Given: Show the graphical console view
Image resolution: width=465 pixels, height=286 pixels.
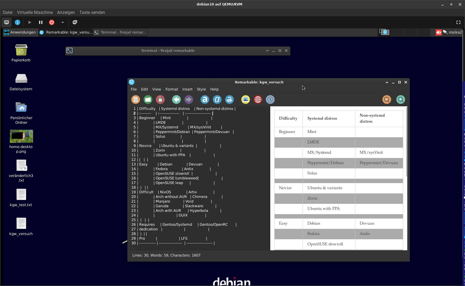Looking at the screenshot, I should pos(7,22).
